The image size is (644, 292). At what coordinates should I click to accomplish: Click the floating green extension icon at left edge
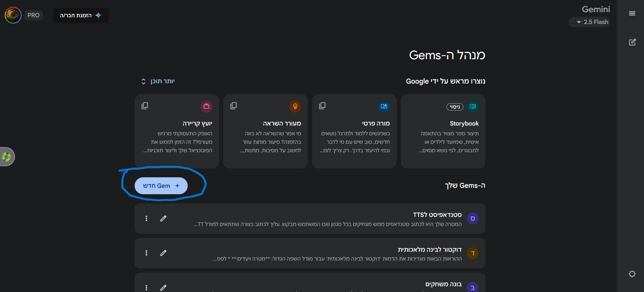pos(6,157)
